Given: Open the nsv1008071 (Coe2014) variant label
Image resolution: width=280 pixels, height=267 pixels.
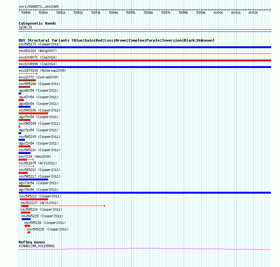Looking at the screenshot, I should click(38, 57).
